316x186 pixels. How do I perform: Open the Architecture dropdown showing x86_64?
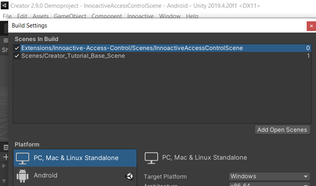[x=269, y=184]
